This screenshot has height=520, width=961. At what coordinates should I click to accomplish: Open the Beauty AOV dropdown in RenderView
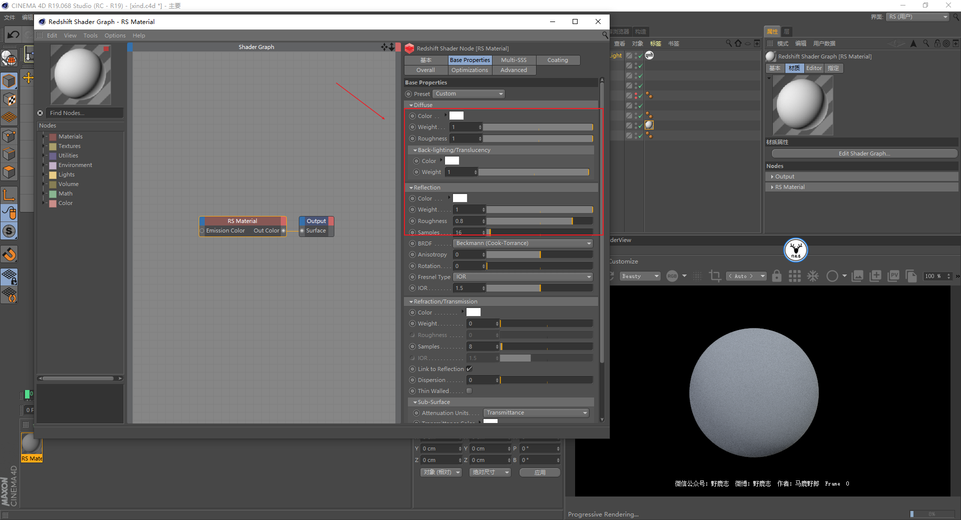coord(640,276)
